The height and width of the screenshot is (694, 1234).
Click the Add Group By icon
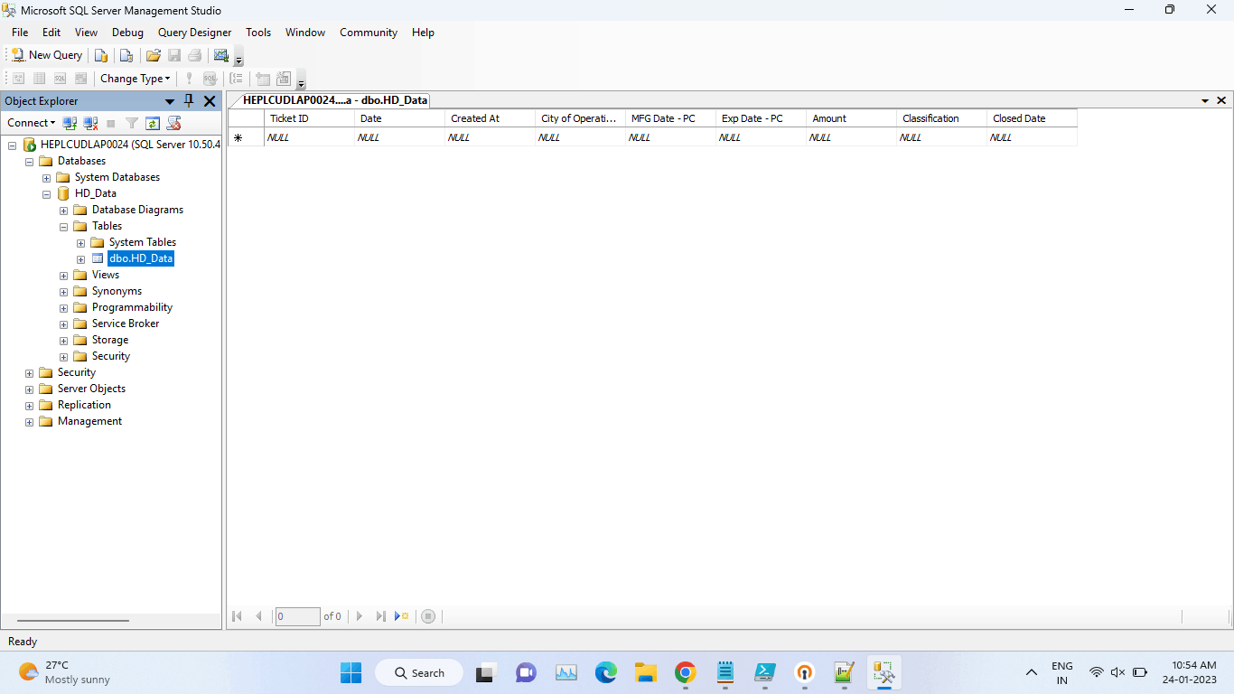click(x=236, y=79)
